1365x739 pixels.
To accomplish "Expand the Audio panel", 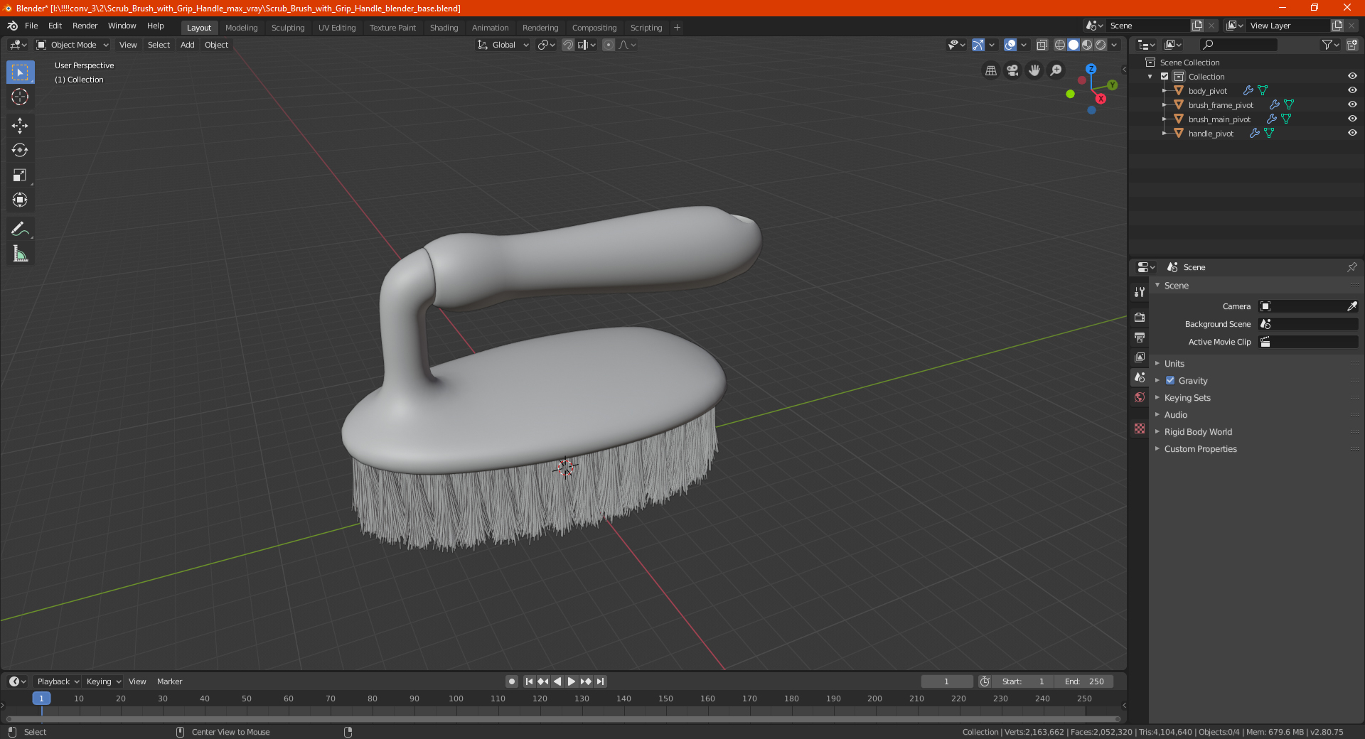I will point(1175,414).
